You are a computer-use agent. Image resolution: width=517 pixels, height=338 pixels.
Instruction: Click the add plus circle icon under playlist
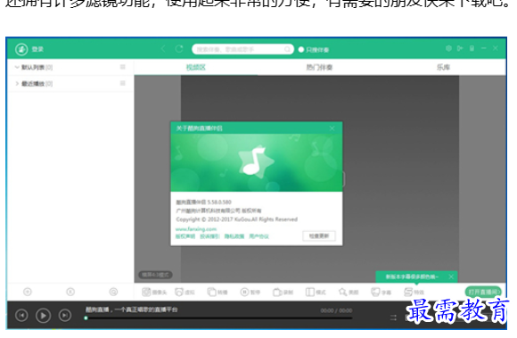click(x=28, y=292)
